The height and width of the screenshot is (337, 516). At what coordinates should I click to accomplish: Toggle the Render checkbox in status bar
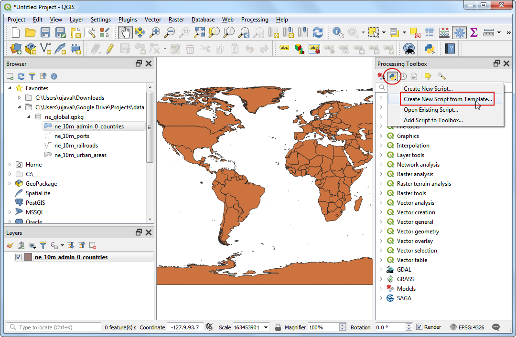coord(419,327)
